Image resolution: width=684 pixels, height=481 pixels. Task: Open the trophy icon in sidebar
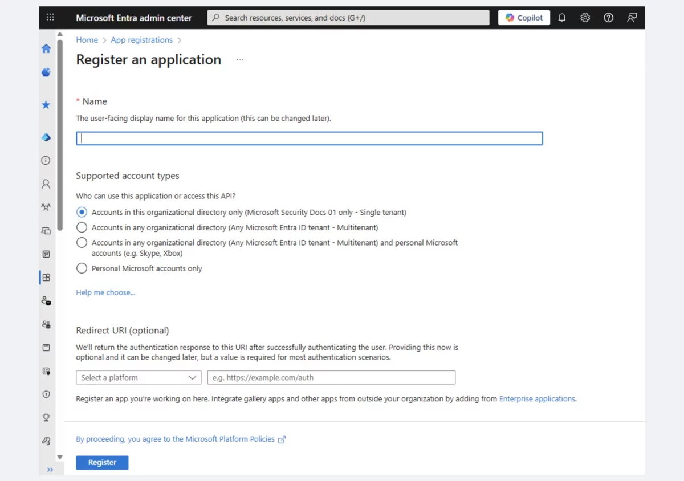[x=46, y=418]
